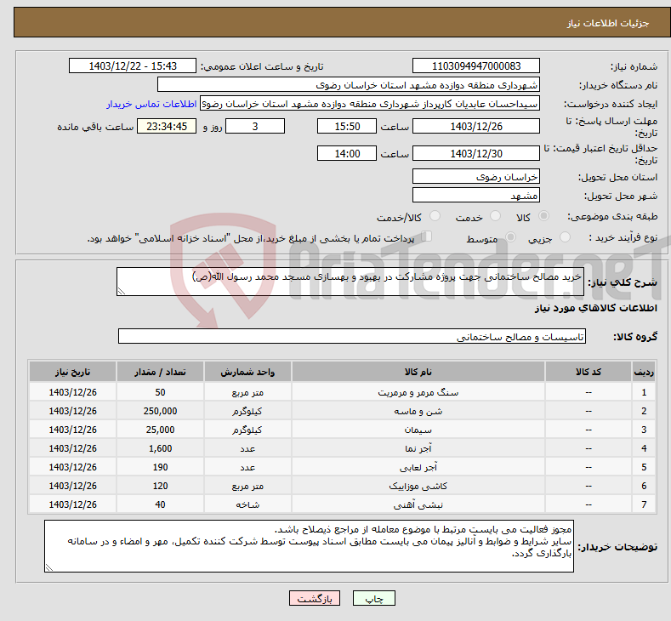Click the شرح کلی نیاز description textarea
671x621 pixels.
click(x=350, y=282)
